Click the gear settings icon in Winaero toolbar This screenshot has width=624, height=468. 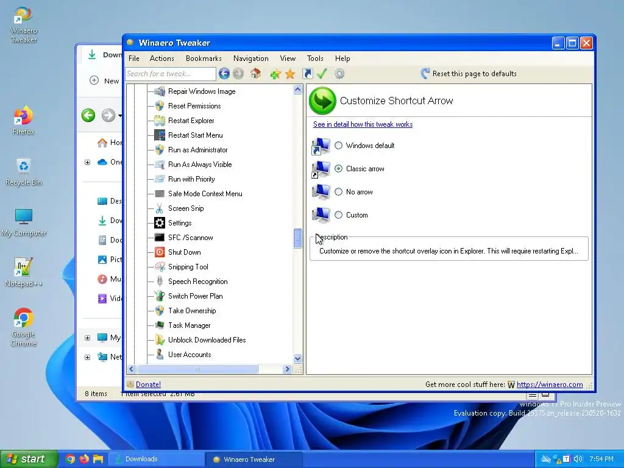(x=339, y=74)
